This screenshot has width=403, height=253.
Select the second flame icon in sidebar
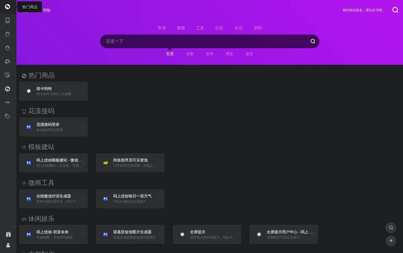point(8,48)
